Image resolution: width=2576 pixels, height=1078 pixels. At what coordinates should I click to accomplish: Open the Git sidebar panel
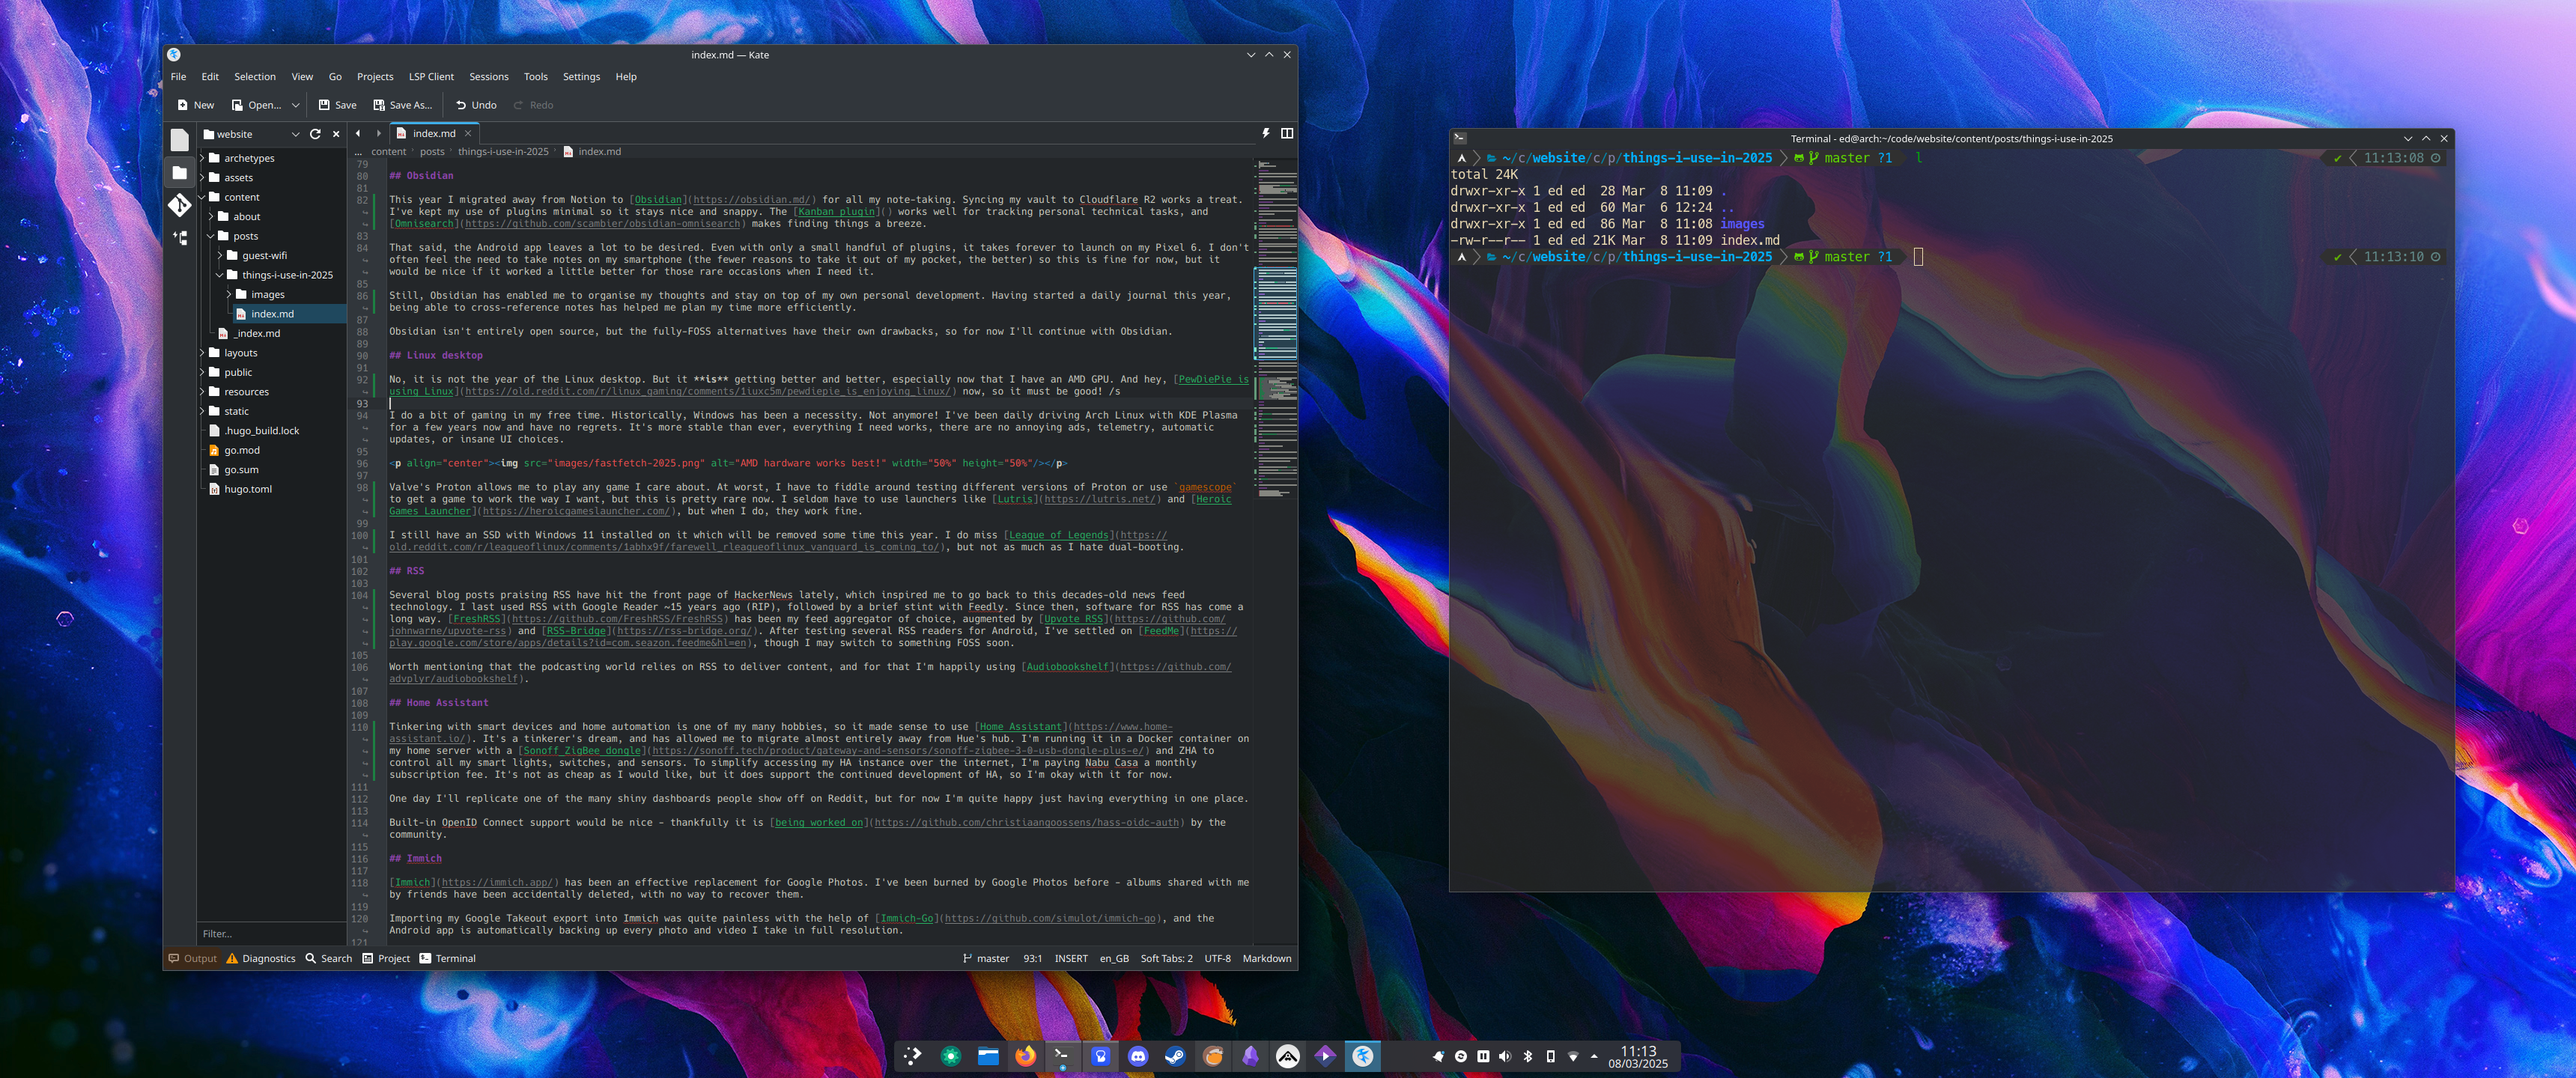[180, 206]
